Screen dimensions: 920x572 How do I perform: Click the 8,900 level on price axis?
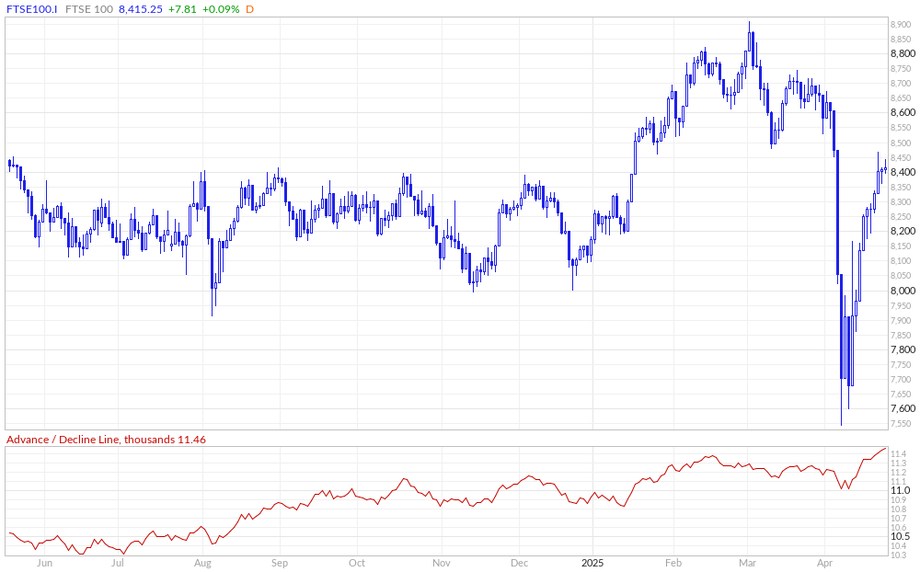tap(902, 25)
